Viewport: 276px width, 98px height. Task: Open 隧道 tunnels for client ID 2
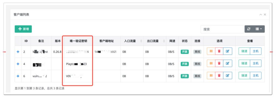point(244,51)
